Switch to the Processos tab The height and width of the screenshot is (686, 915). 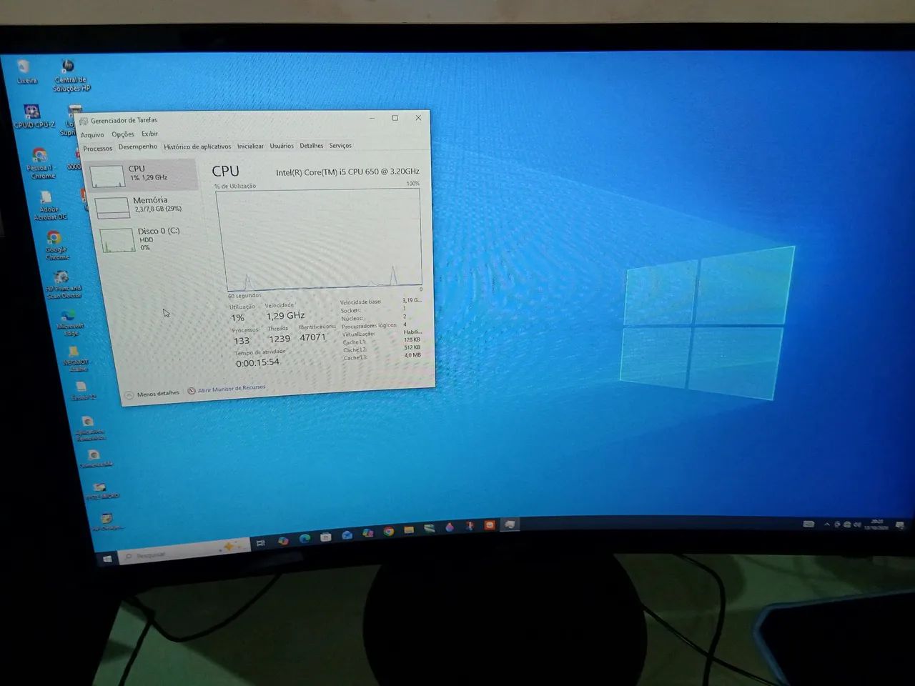coord(98,149)
